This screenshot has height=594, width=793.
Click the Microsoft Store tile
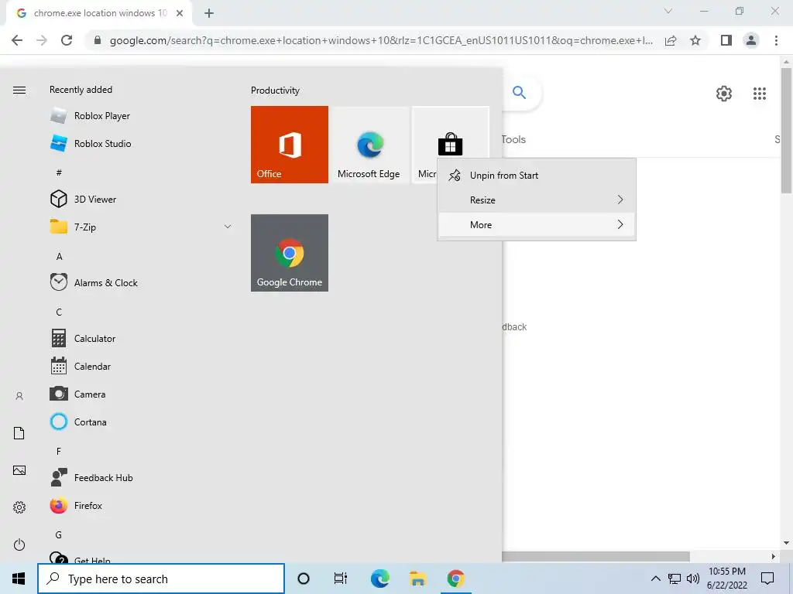[450, 133]
